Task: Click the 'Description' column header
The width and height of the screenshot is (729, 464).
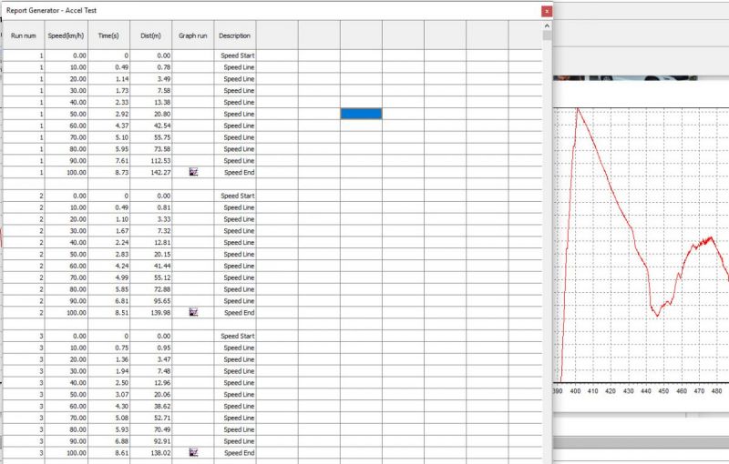Action: click(x=235, y=35)
